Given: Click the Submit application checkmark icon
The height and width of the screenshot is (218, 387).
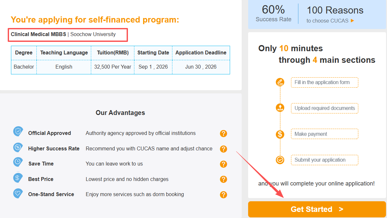Looking at the screenshot, I should pyautogui.click(x=280, y=160).
